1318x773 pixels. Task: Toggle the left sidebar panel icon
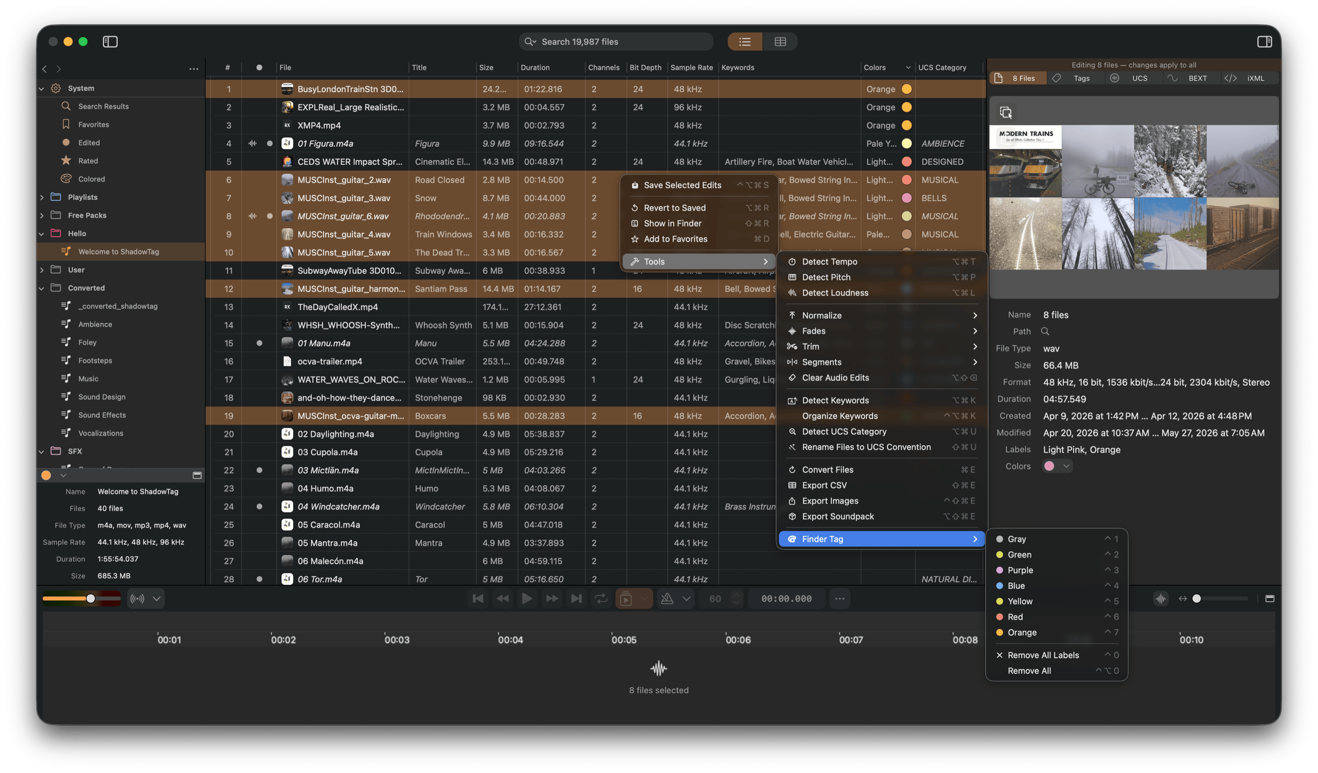coord(110,41)
